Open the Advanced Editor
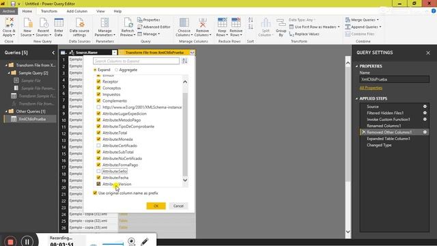Viewport: 437px width, 246px height. coord(154,27)
